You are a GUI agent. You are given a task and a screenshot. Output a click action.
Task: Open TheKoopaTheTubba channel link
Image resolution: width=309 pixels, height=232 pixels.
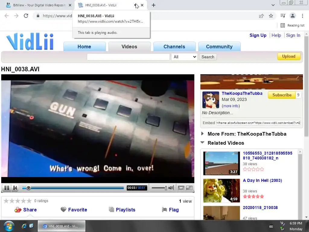coord(242,93)
